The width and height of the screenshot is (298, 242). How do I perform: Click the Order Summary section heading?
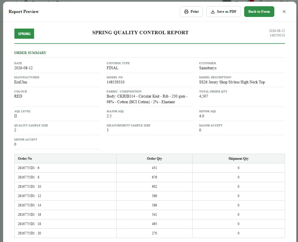pos(30,53)
